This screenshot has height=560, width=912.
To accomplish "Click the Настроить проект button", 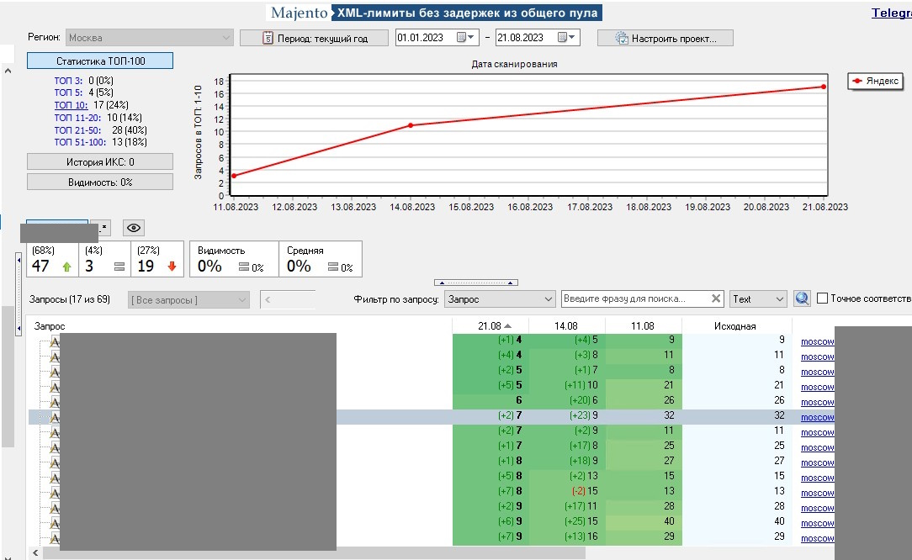I will coord(665,38).
